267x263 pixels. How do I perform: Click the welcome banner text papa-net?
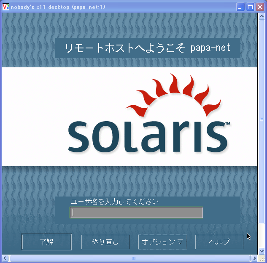[x=210, y=48]
